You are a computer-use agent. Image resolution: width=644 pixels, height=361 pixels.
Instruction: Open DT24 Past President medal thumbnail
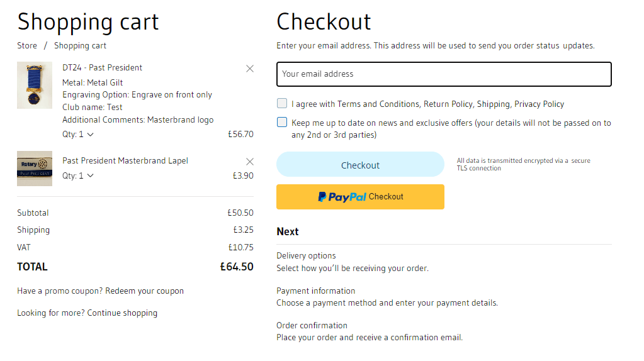35,85
